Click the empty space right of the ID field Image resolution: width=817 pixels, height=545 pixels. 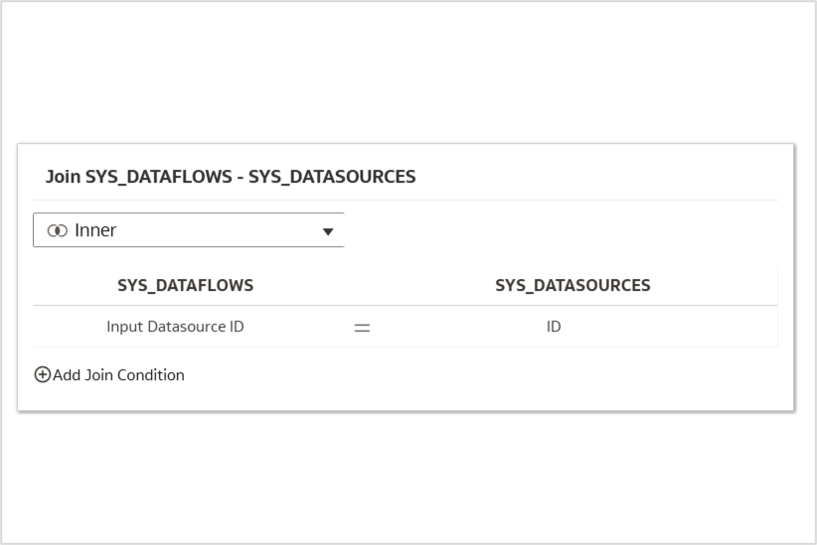point(676,327)
